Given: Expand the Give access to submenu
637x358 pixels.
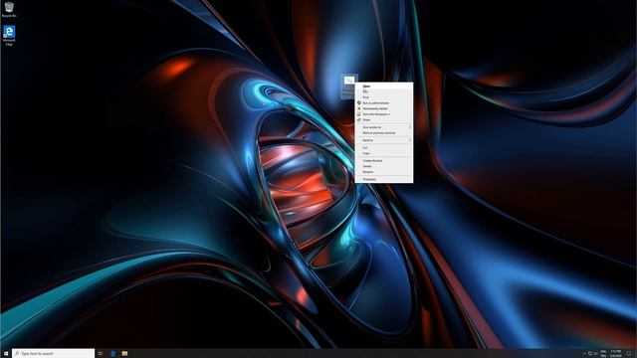Looking at the screenshot, I should point(384,127).
